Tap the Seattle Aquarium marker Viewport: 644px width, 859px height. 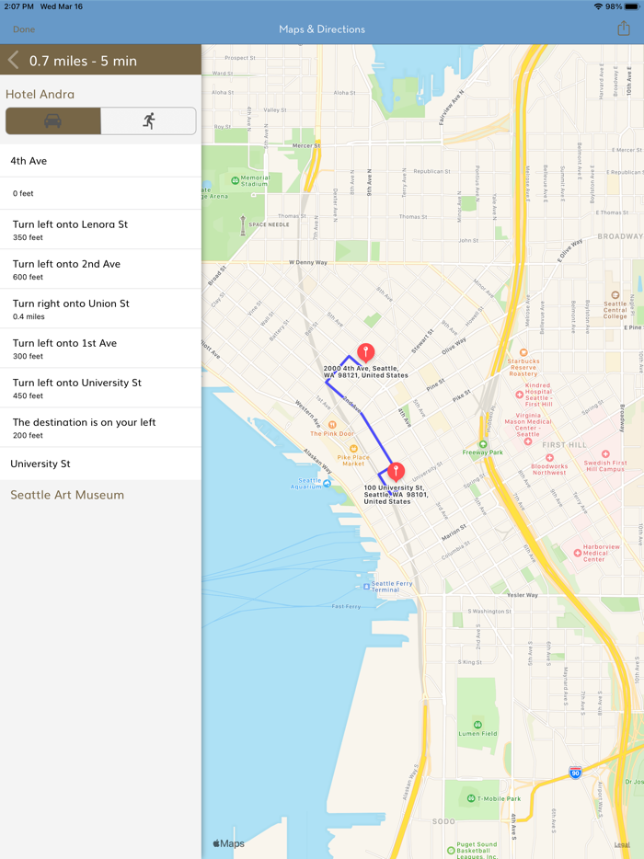328,483
